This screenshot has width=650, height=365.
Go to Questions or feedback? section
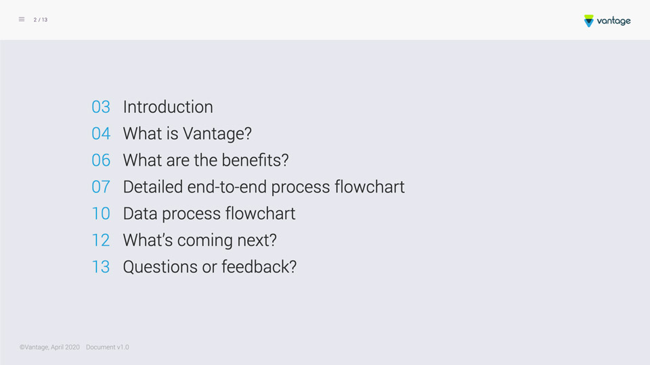pos(210,267)
